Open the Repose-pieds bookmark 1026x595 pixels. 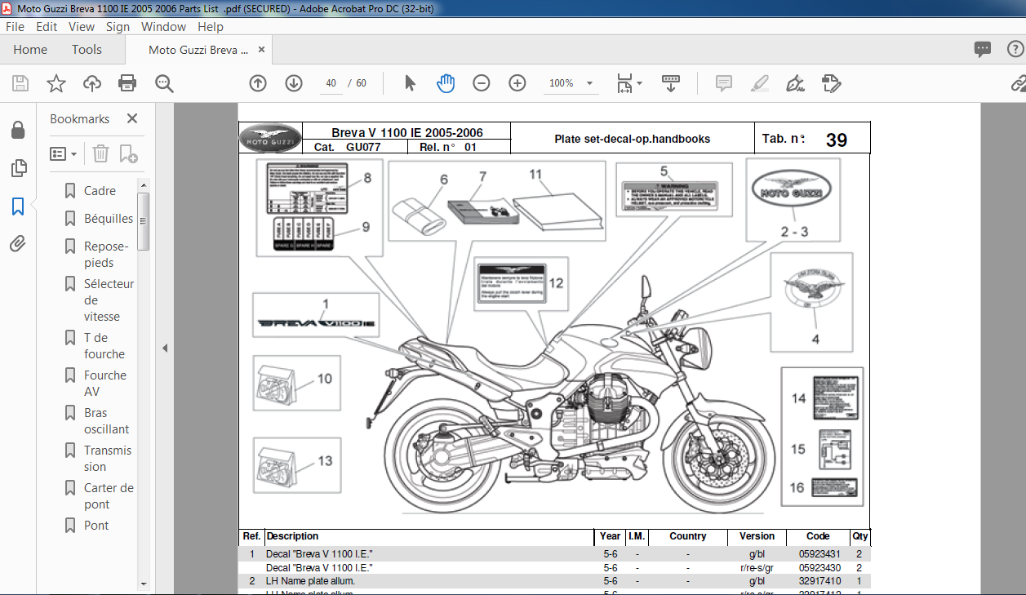(x=106, y=255)
